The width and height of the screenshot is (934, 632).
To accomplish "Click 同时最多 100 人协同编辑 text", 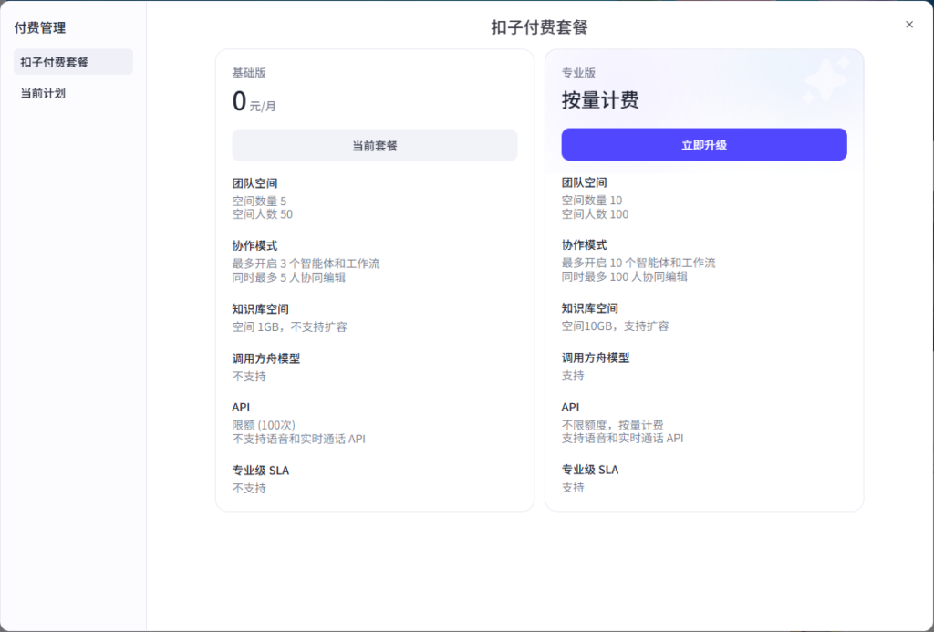I will click(624, 277).
